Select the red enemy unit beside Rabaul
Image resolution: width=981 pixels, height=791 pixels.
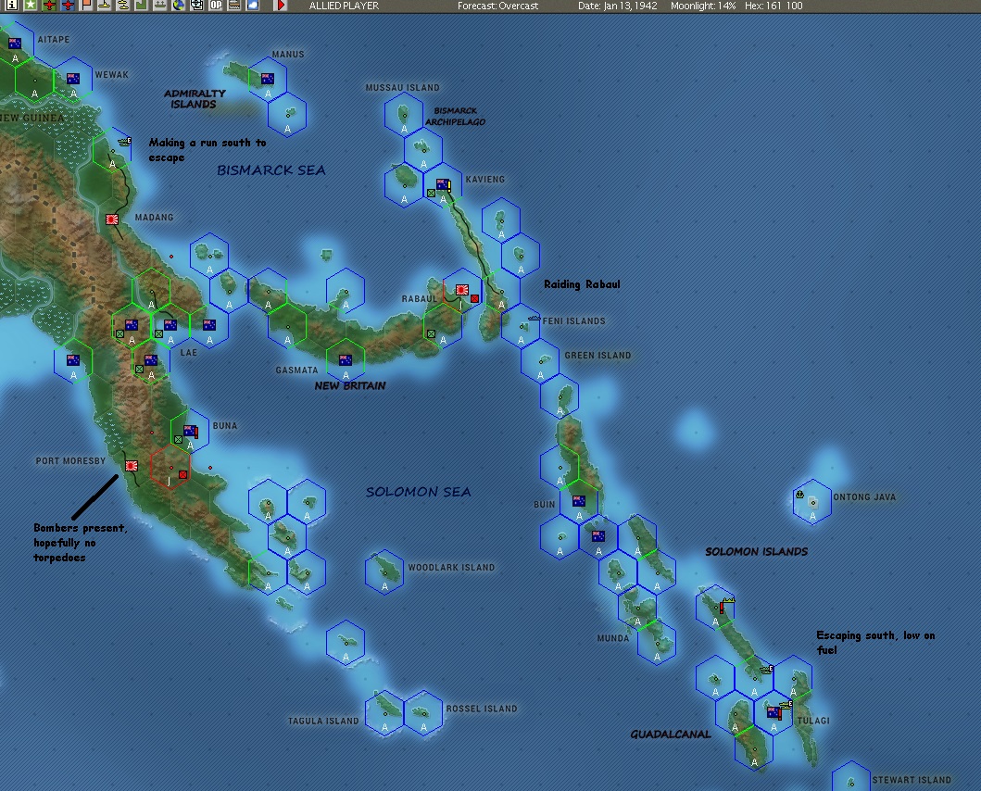pyautogui.click(x=475, y=298)
